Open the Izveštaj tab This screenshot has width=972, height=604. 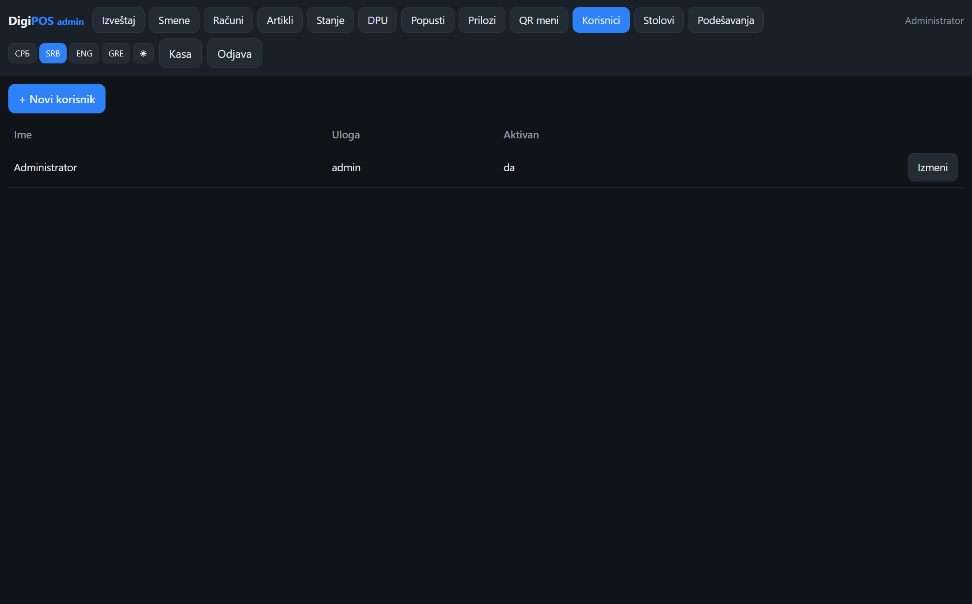[118, 20]
